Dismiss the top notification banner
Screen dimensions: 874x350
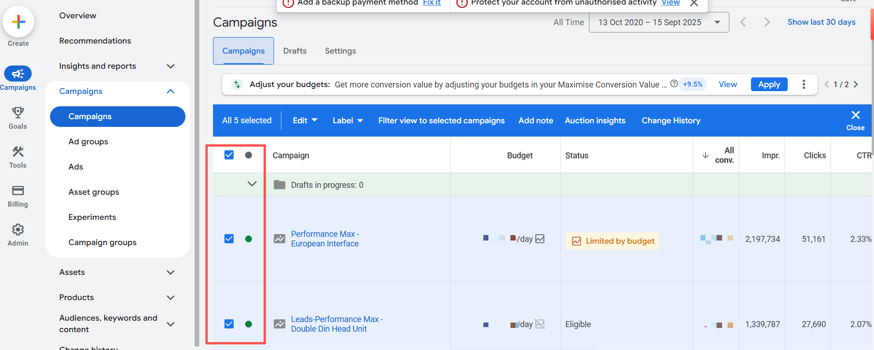[694, 3]
